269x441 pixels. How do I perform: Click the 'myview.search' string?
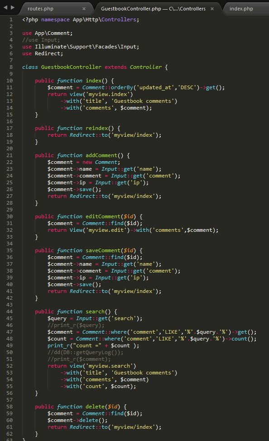coord(109,366)
